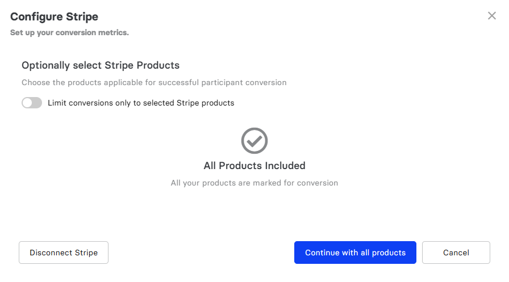Click the 'Limit conversions only to selected Stripe products' label
Screen dimensions: 509x282
pos(141,103)
